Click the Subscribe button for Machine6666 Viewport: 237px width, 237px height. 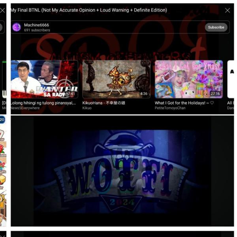tap(216, 27)
